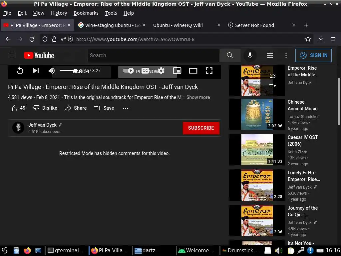Go back to previous page
The height and width of the screenshot is (256, 341).
point(8,39)
